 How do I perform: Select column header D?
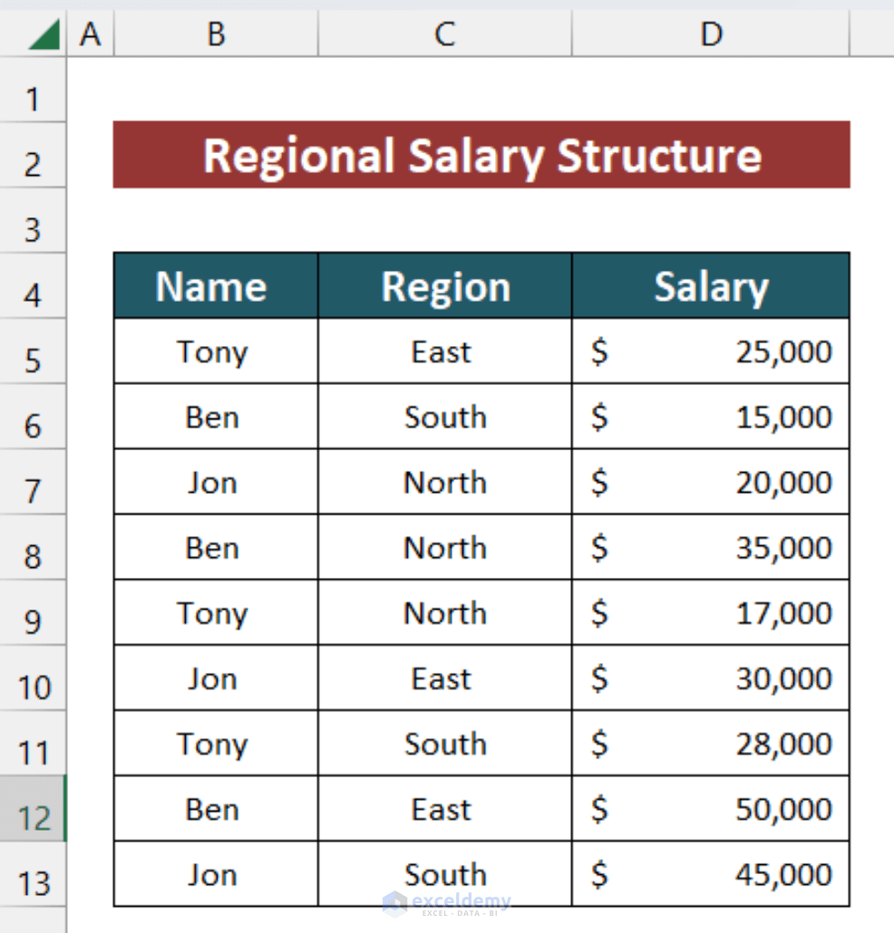coord(710,33)
